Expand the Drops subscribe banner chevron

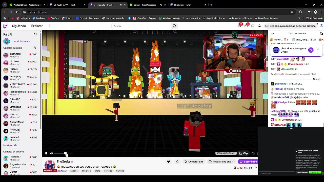coord(318,49)
